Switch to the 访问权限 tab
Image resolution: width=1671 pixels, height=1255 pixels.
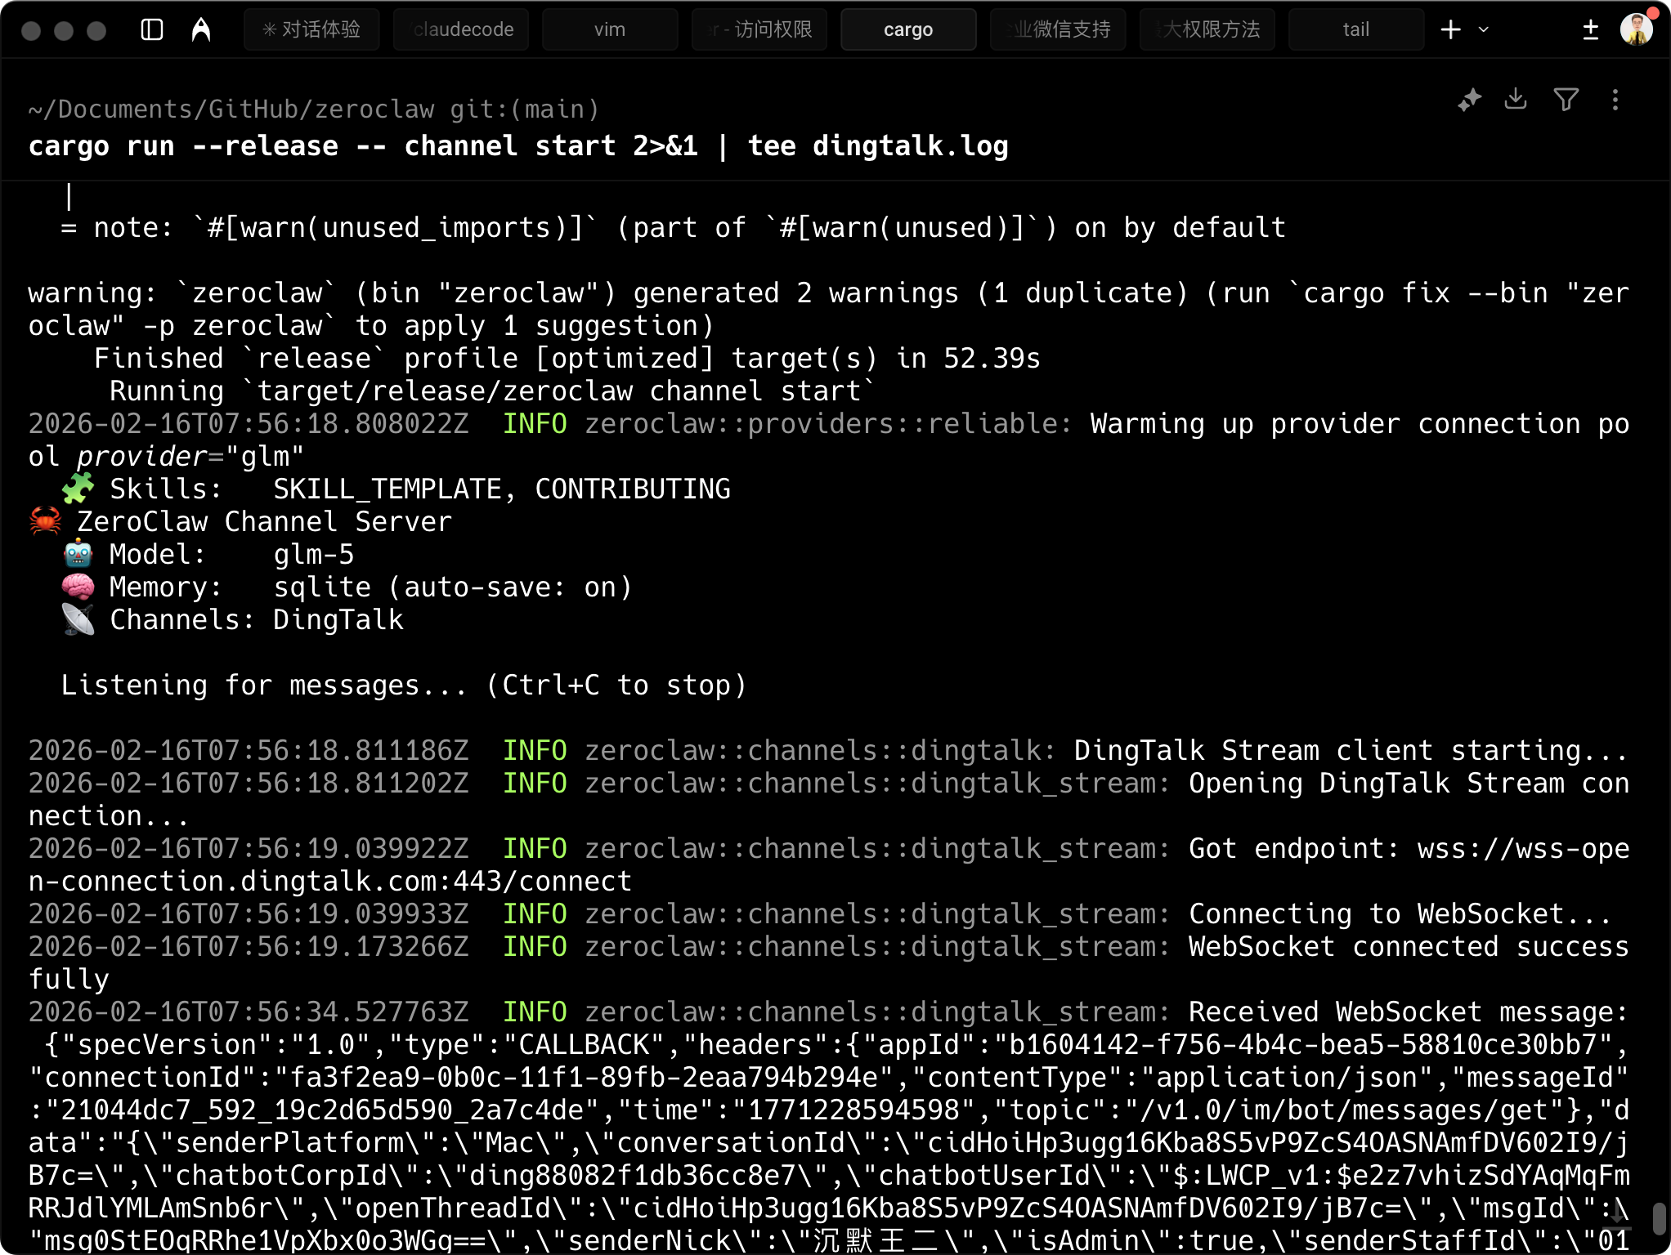coord(759,30)
